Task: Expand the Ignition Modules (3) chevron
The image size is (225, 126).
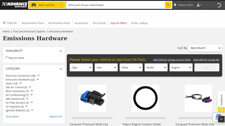Action: coord(32,110)
